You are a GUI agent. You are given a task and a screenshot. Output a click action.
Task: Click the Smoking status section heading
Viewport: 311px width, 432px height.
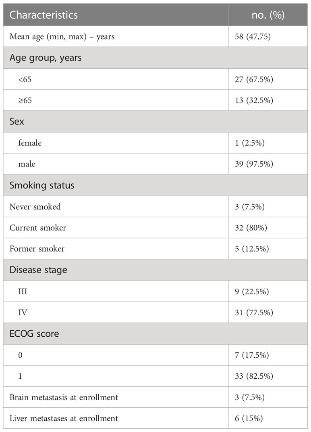point(42,185)
